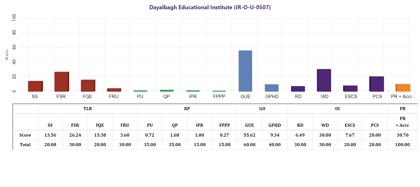
Task: Click the score cell 26.24
Action: (75, 135)
